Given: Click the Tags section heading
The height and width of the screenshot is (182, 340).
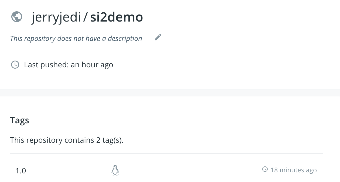Looking at the screenshot, I should (19, 120).
